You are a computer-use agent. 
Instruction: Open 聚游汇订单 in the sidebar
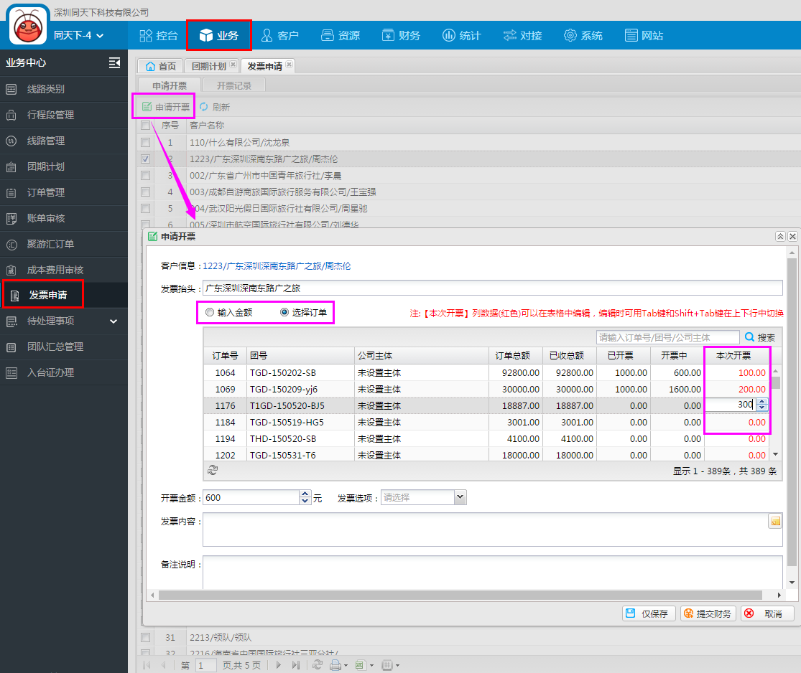tap(64, 244)
